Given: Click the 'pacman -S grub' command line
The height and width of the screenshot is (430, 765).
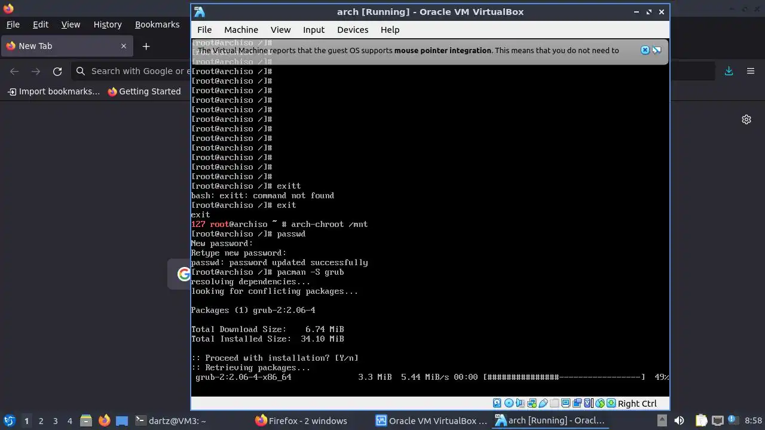Looking at the screenshot, I should tap(267, 272).
